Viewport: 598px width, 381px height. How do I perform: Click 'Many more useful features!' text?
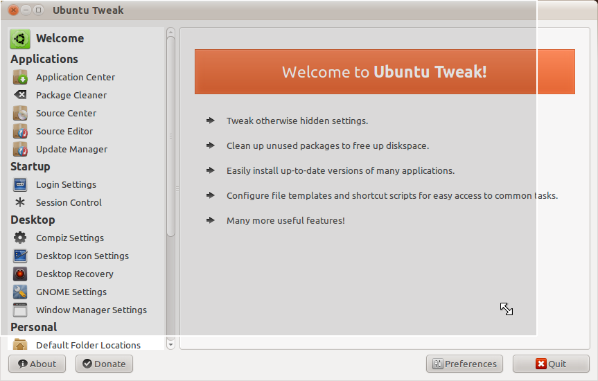(285, 220)
